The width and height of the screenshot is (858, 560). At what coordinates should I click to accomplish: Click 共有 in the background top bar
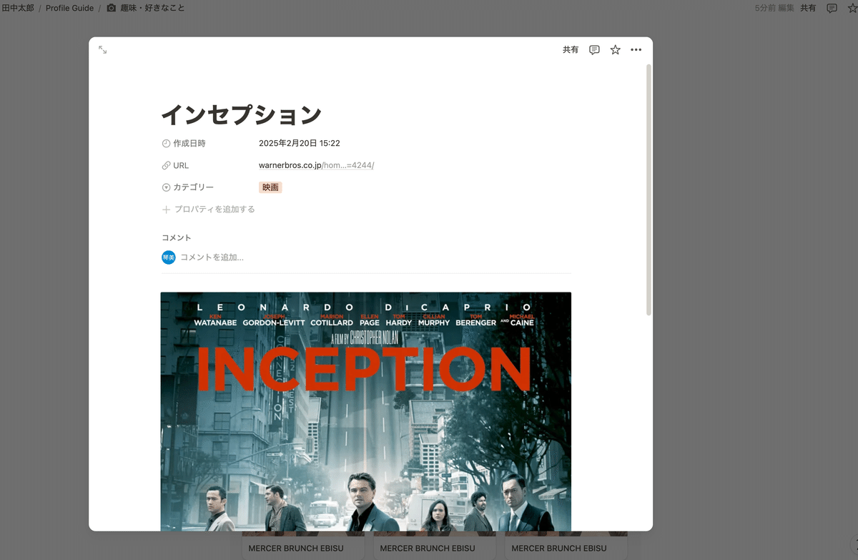(x=808, y=8)
